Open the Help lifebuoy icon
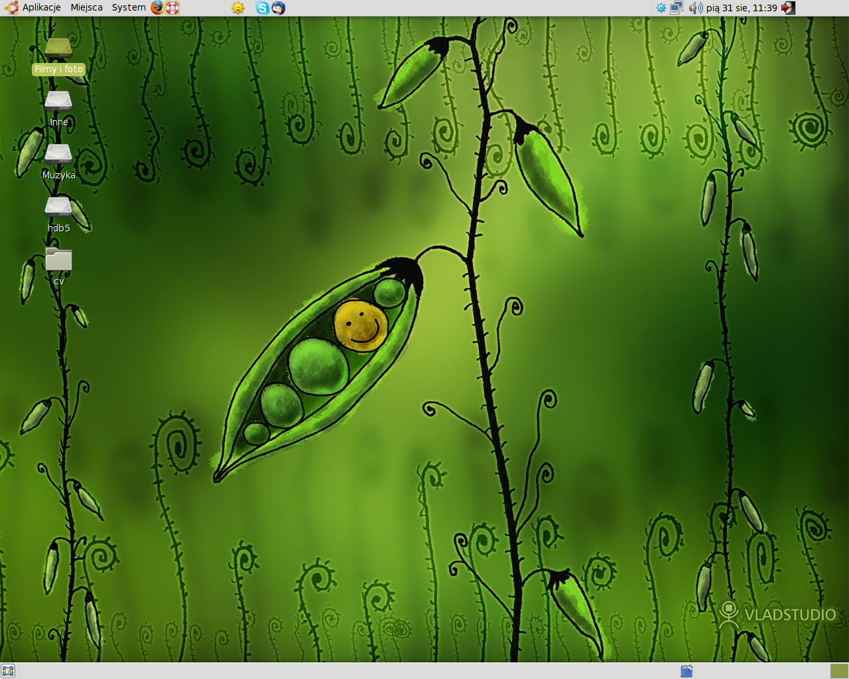 (x=172, y=8)
